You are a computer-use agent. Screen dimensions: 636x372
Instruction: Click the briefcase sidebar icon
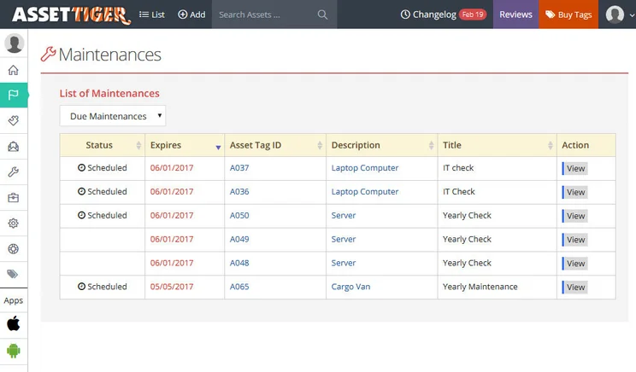pyautogui.click(x=14, y=198)
